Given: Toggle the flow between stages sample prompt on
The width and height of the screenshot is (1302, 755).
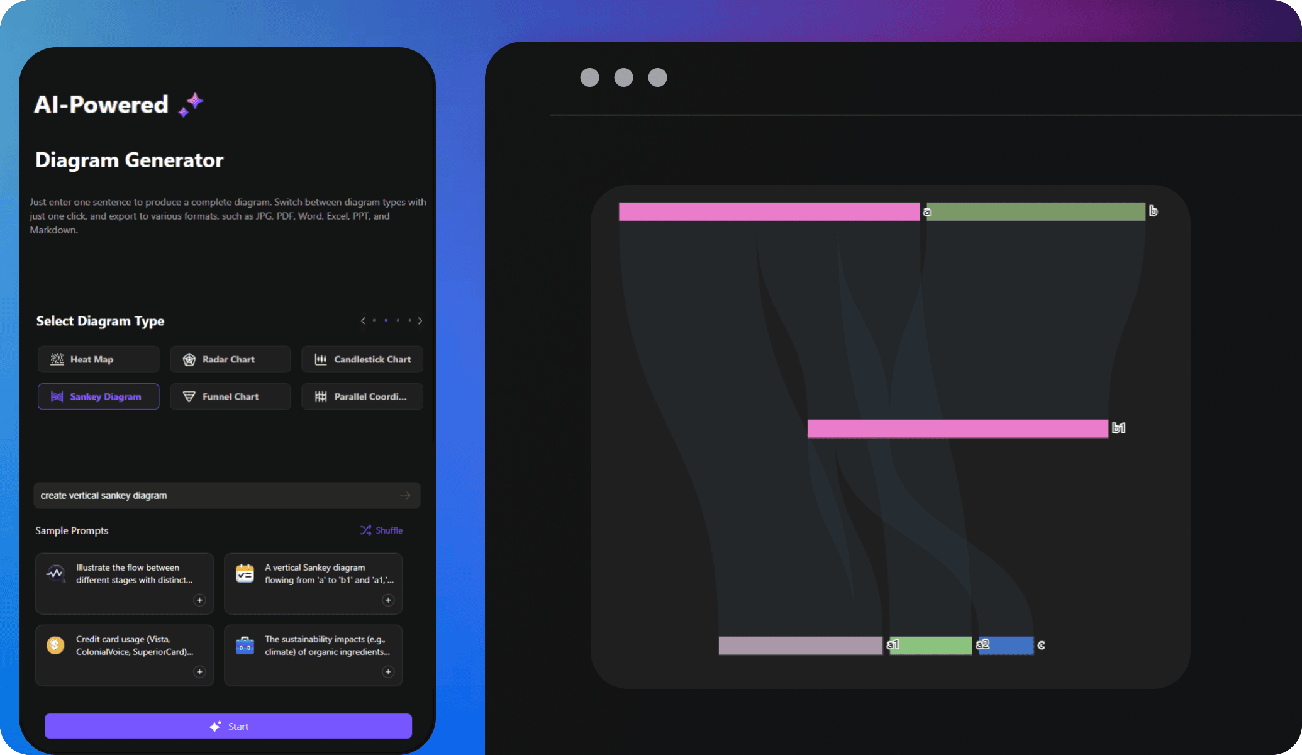Looking at the screenshot, I should (201, 600).
